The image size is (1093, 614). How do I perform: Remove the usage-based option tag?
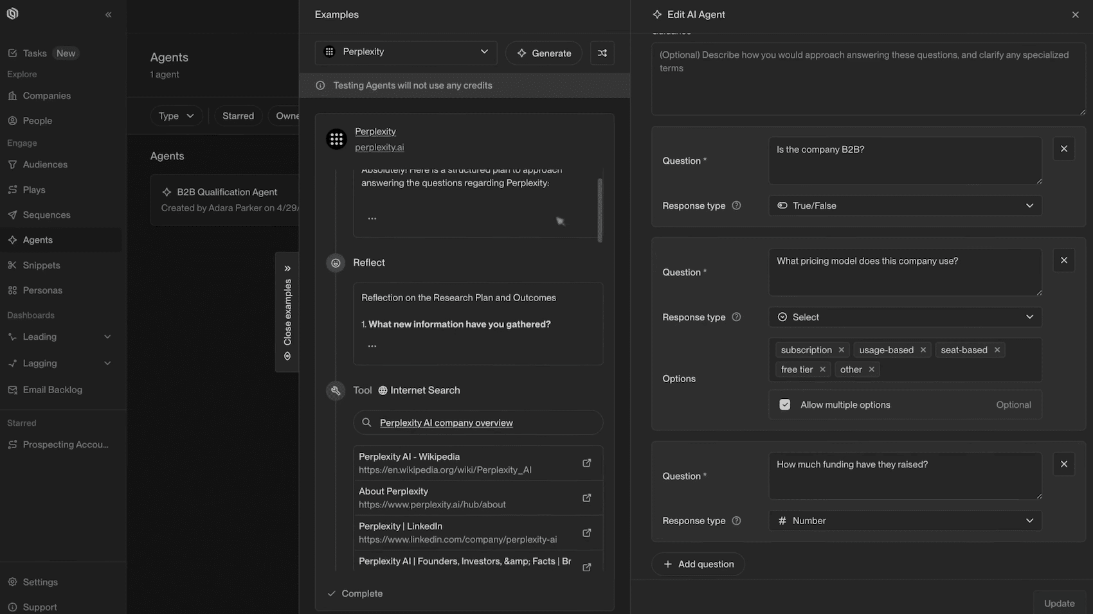pyautogui.click(x=923, y=350)
